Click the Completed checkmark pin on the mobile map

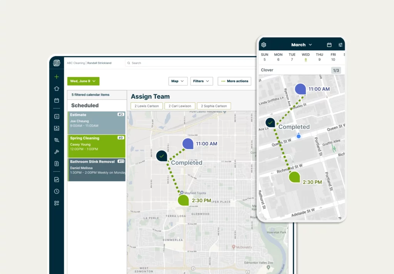(270, 123)
